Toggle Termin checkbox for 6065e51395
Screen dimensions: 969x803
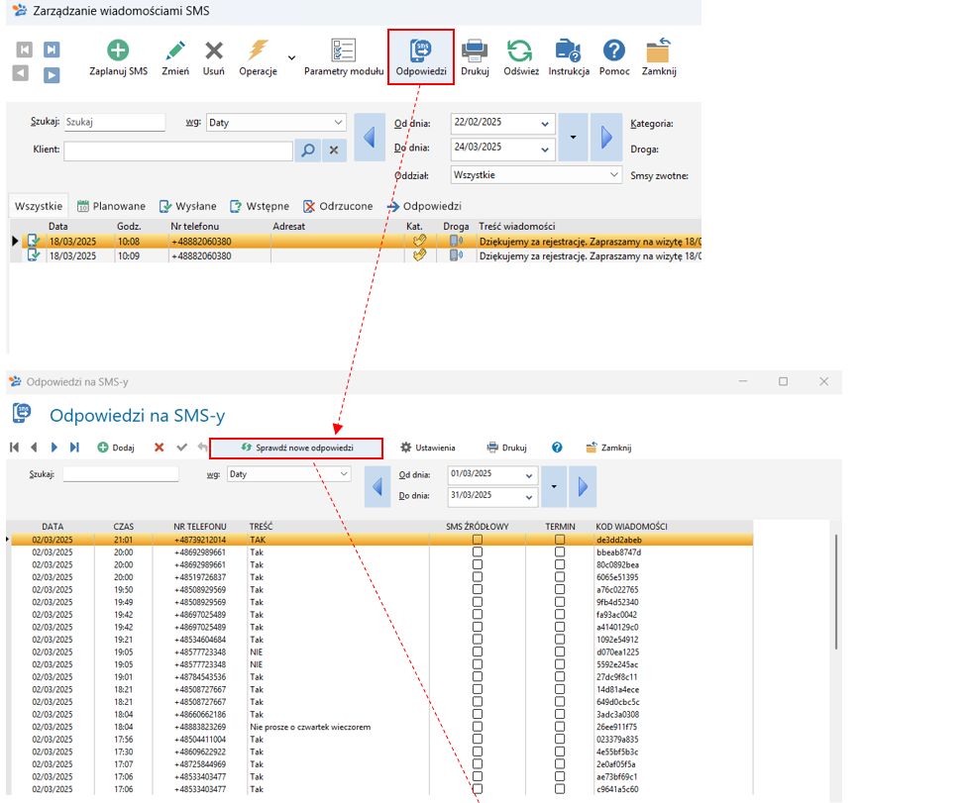(559, 577)
